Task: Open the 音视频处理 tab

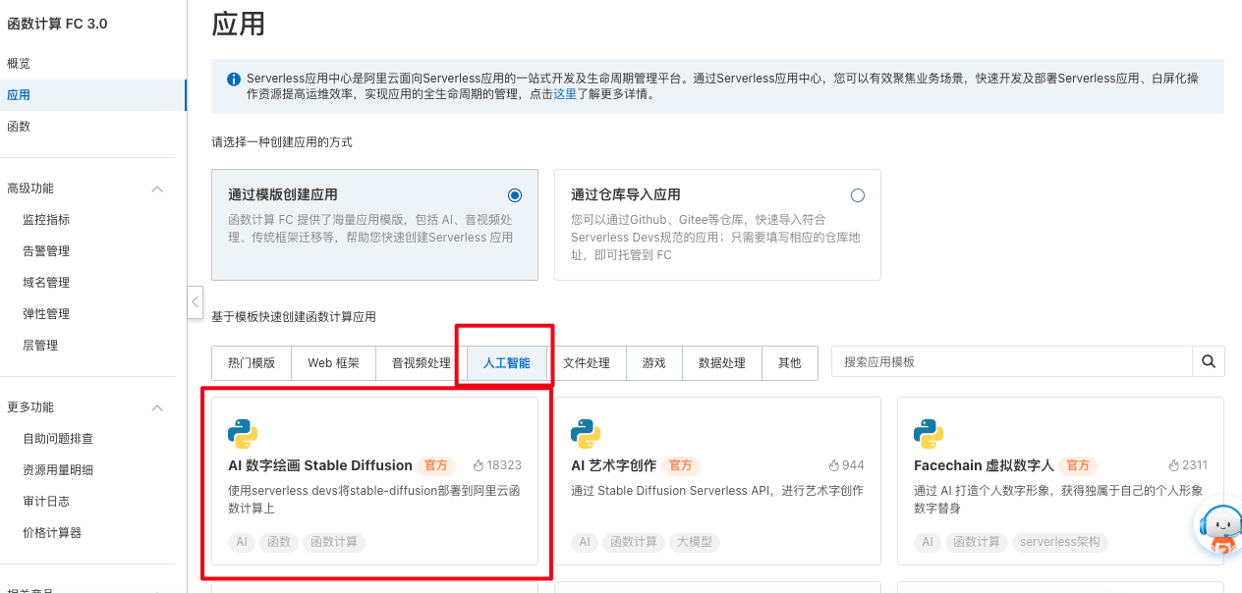Action: tap(422, 363)
